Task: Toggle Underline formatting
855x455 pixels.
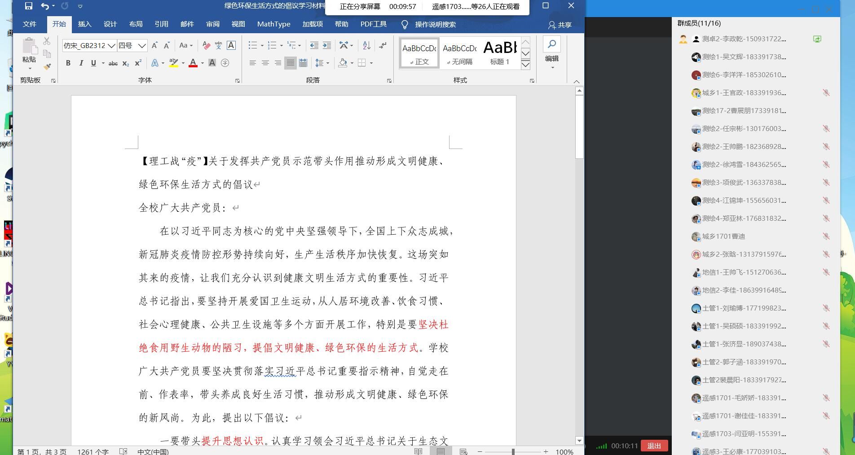Action: (x=93, y=63)
